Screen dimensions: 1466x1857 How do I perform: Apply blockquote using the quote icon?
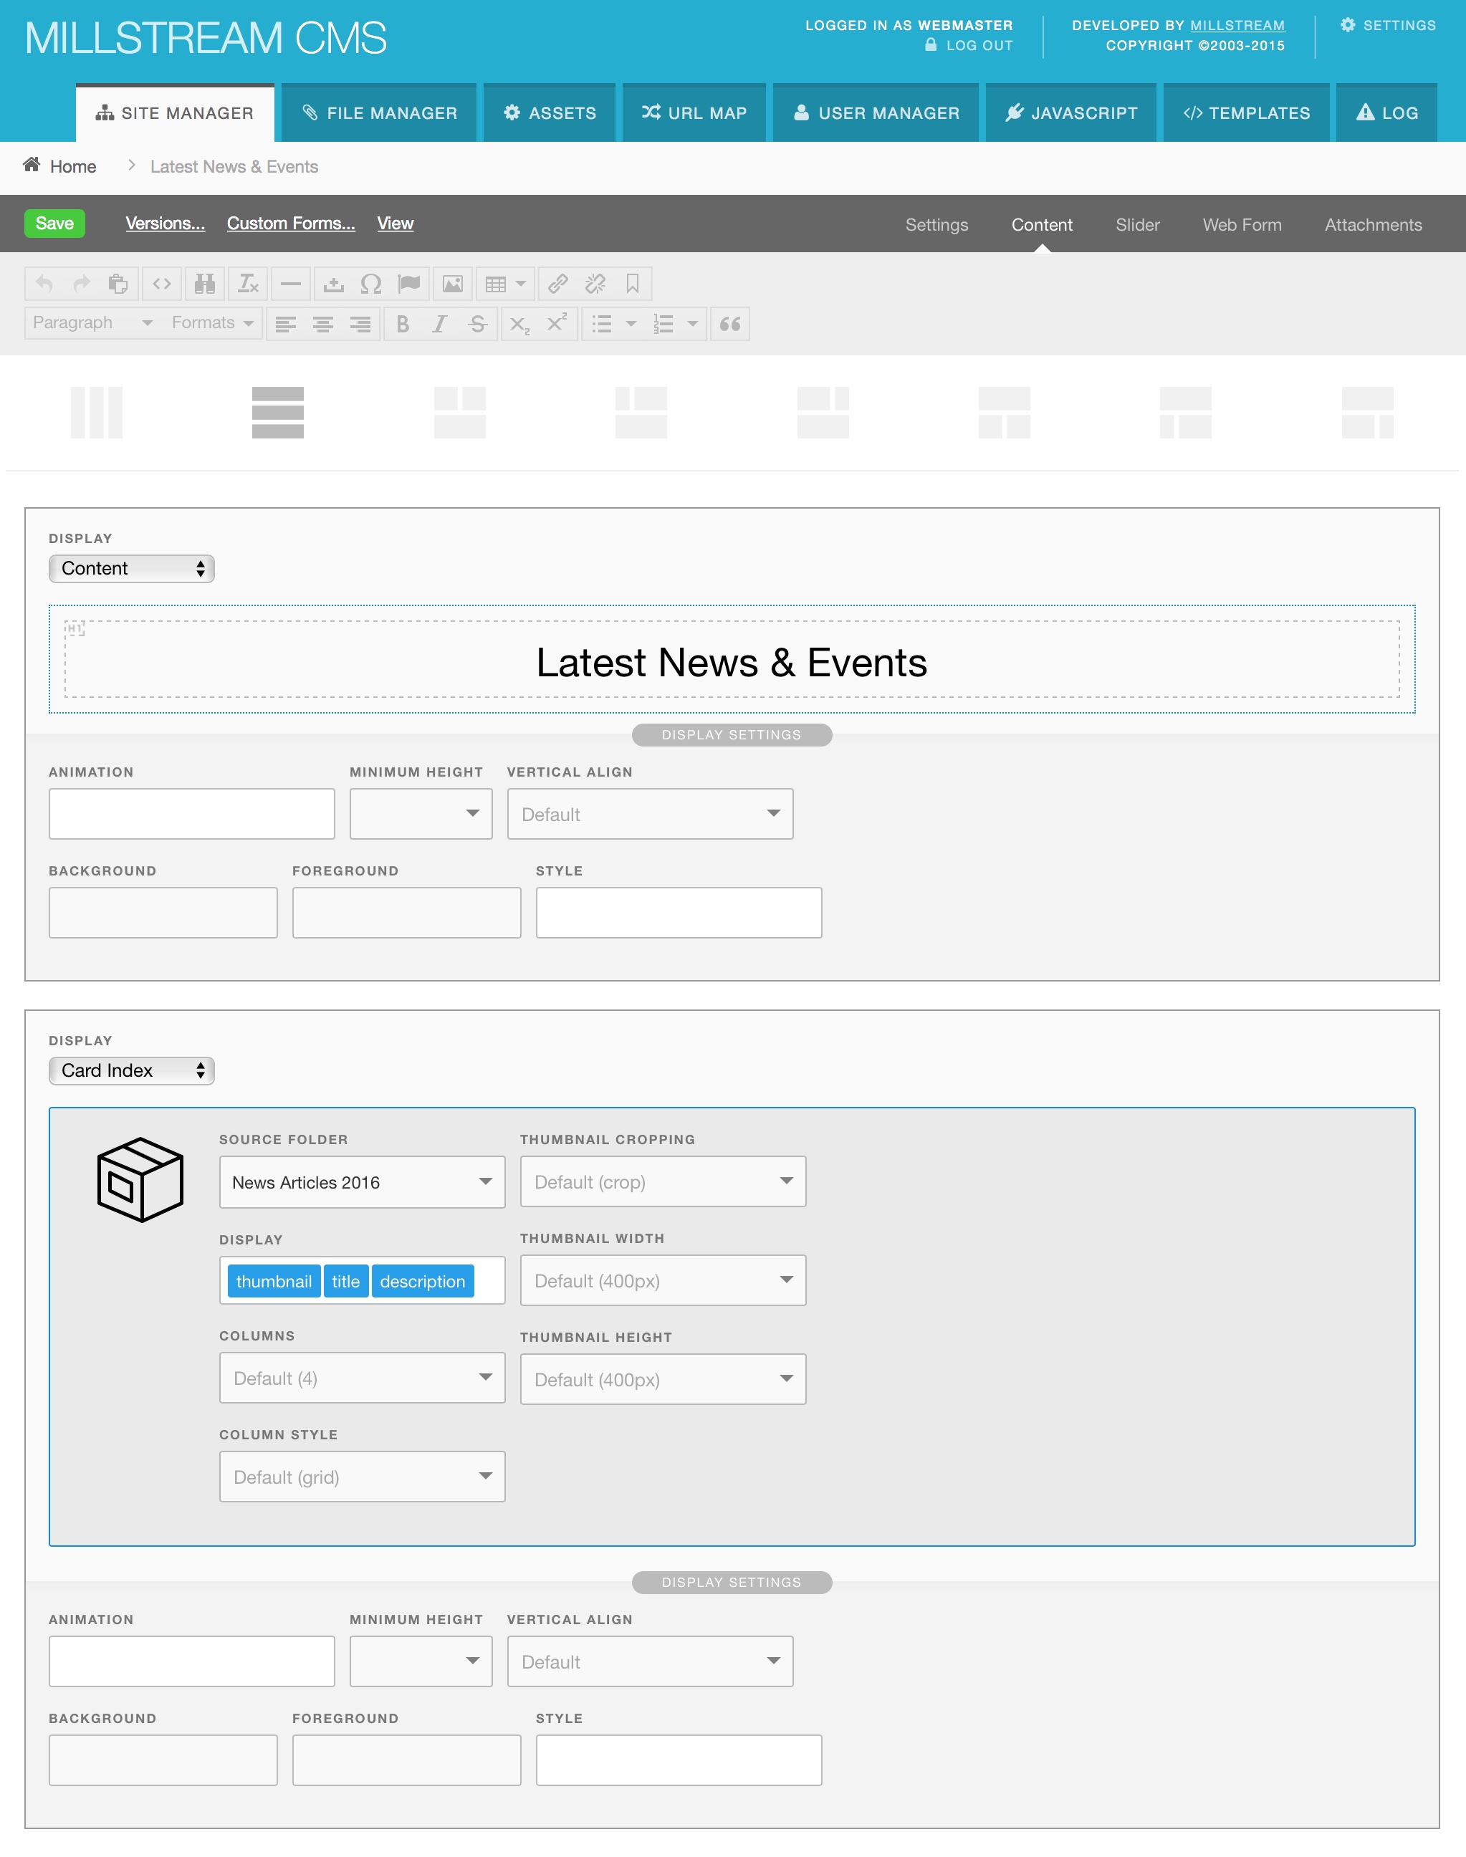tap(729, 325)
